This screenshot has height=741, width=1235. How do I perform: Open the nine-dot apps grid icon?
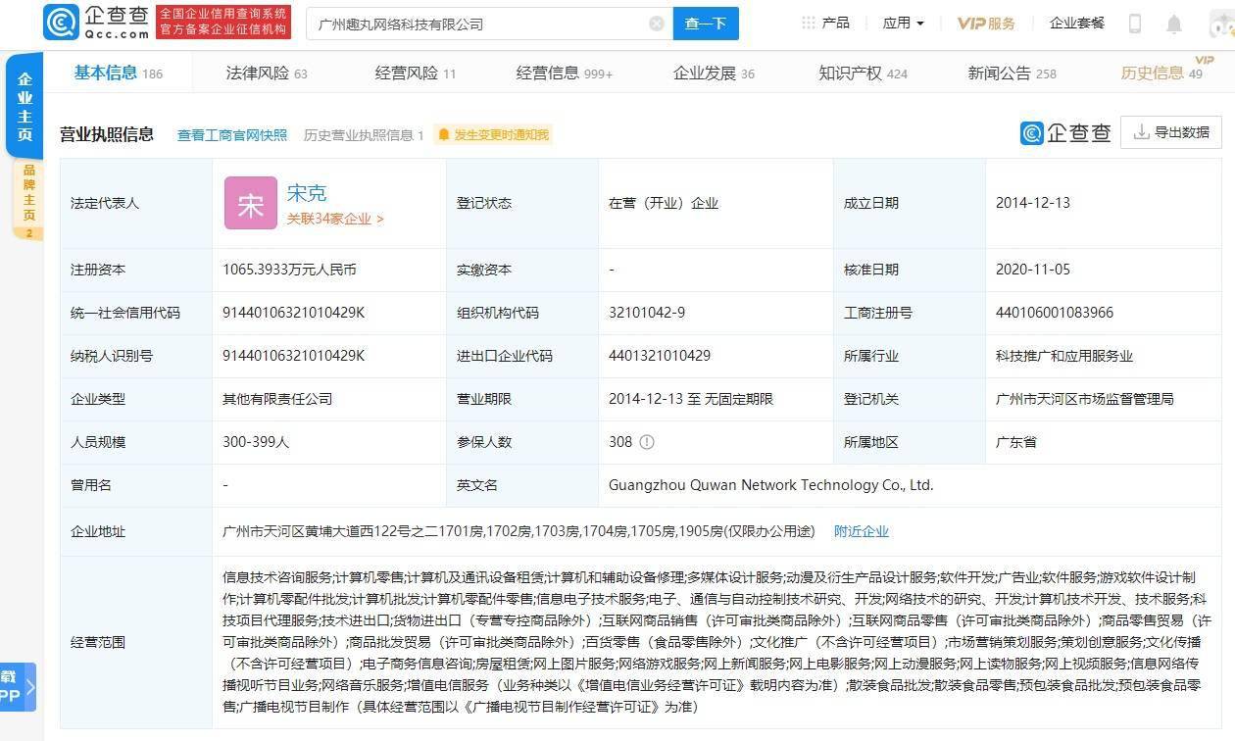808,22
